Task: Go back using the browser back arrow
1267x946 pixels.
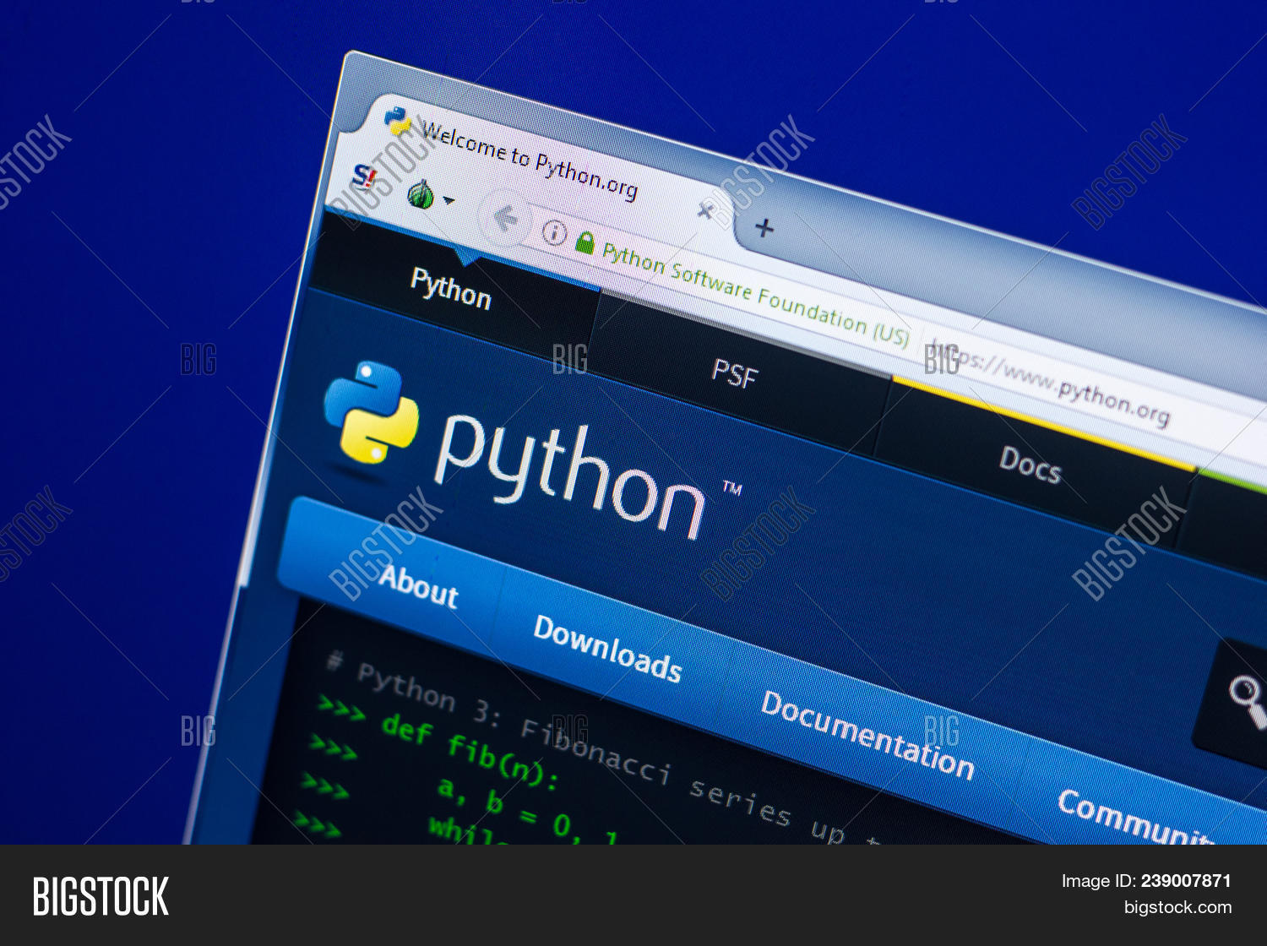Action: pos(505,218)
